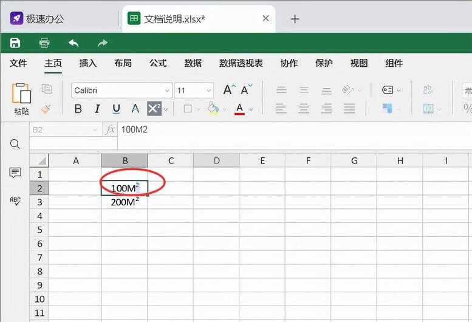Toggle italic formatting
This screenshot has width=472, height=322.
point(97,109)
